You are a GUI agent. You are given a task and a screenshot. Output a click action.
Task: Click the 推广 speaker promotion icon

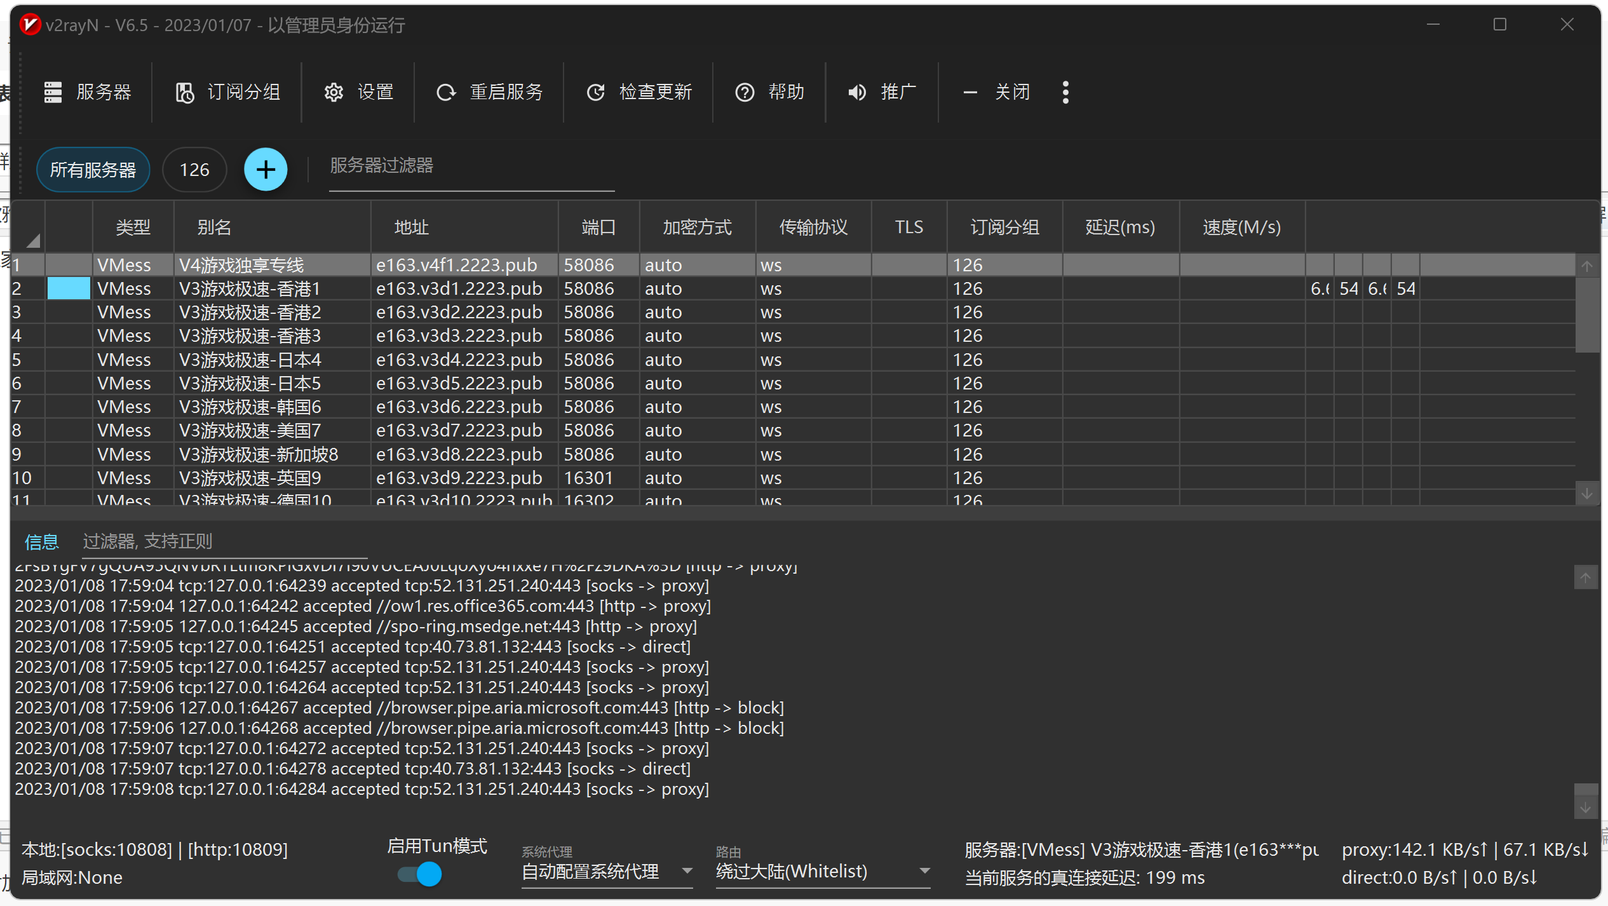857,92
